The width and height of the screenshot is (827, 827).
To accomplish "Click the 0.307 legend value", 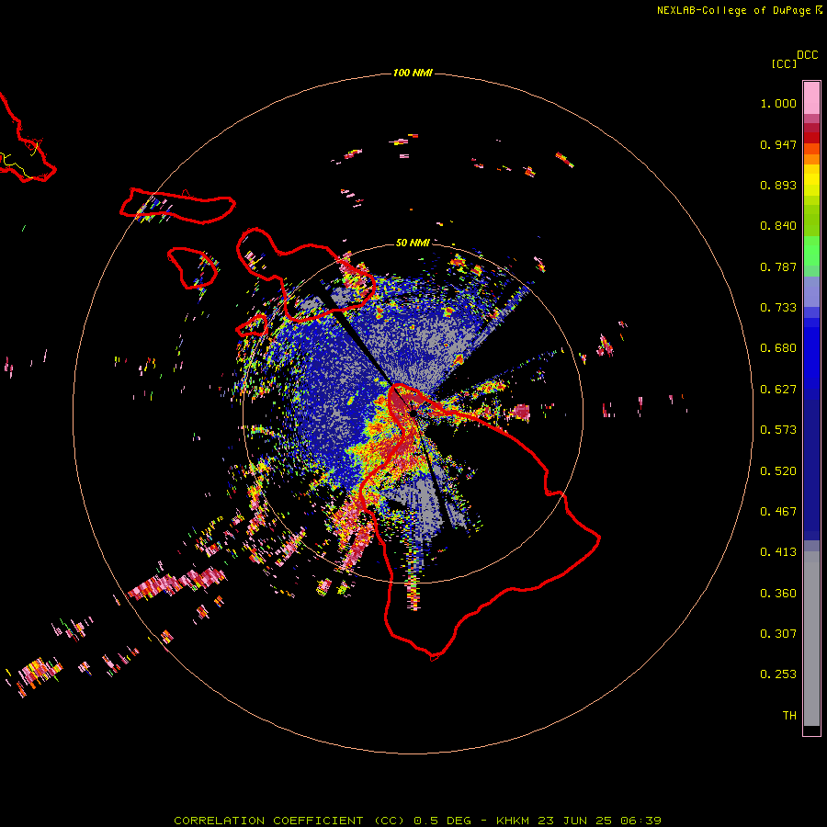I will tap(778, 634).
